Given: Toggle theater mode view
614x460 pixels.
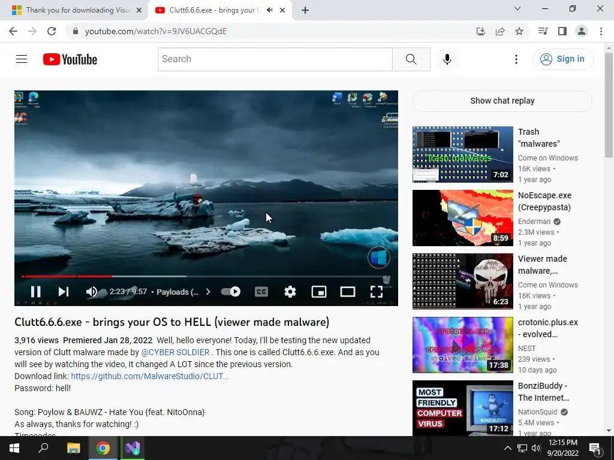Looking at the screenshot, I should (x=348, y=292).
